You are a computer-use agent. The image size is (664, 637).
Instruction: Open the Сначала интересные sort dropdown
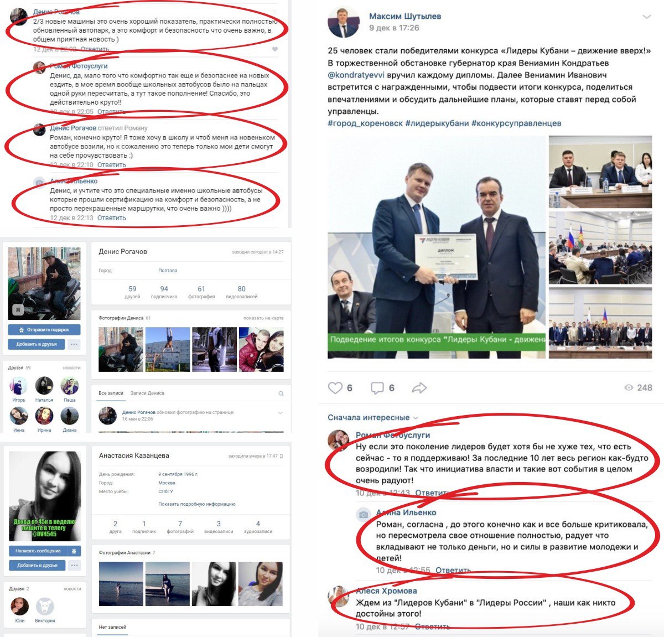[372, 418]
